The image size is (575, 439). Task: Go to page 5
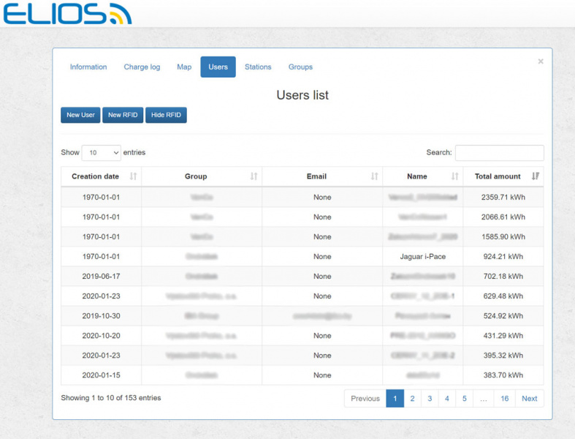464,399
